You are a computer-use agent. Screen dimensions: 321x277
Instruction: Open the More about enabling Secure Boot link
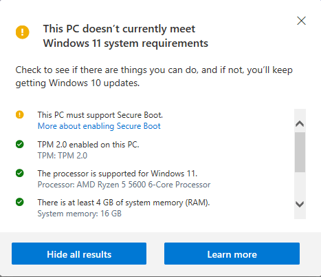(99, 126)
